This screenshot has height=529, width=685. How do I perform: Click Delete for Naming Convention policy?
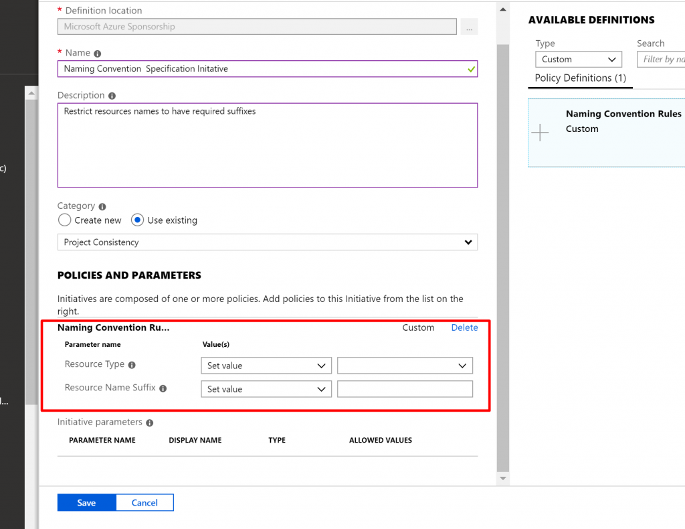464,327
